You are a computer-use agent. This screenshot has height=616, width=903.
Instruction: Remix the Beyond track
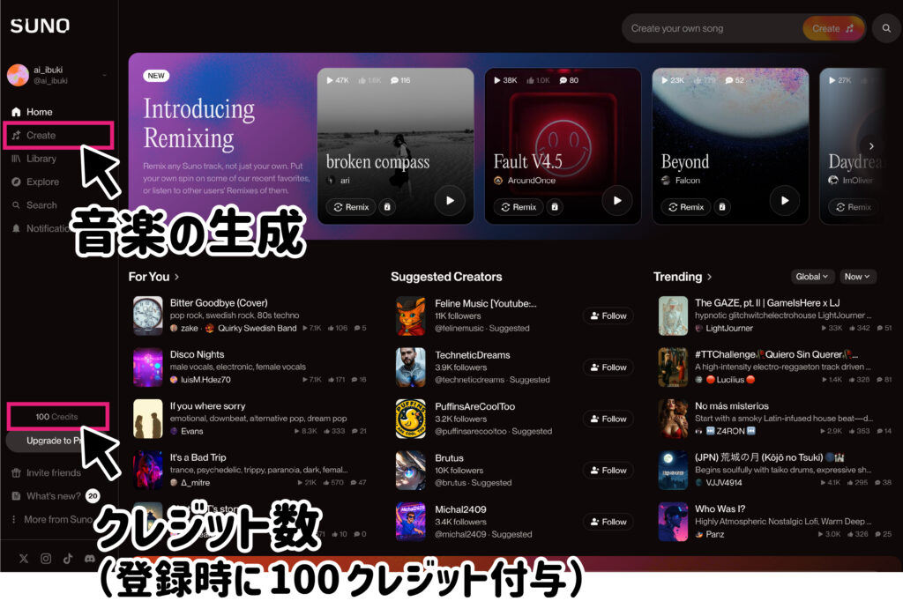tap(686, 207)
